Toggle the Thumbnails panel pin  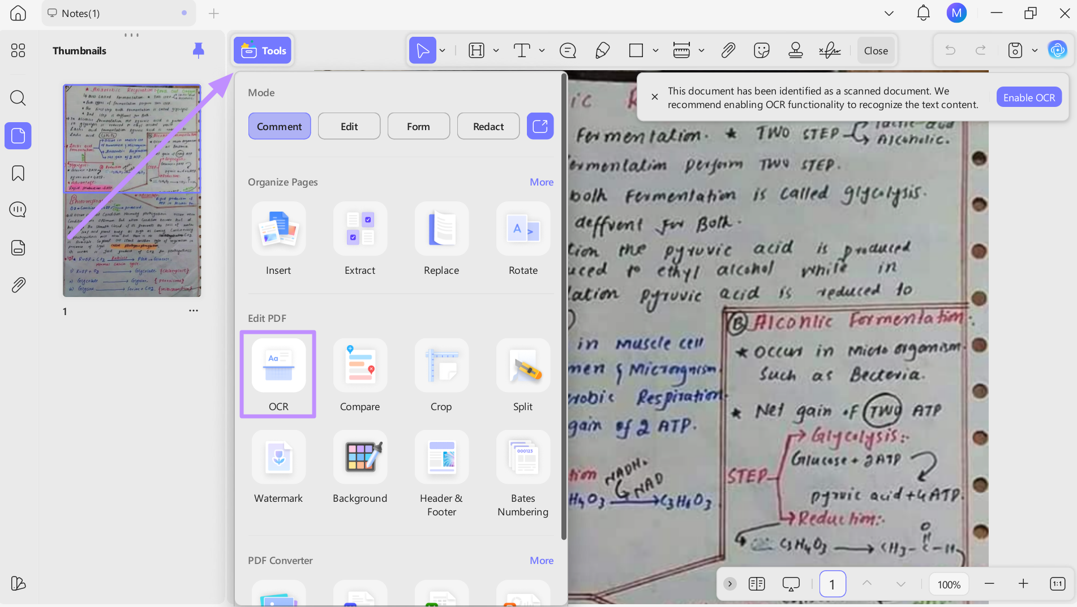click(x=198, y=50)
